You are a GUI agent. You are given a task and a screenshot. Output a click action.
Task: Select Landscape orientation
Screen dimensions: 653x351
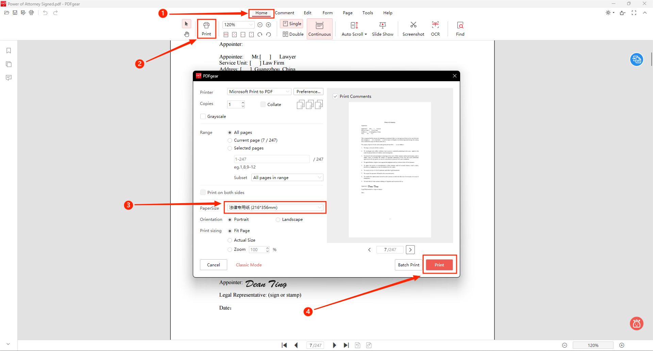point(278,220)
